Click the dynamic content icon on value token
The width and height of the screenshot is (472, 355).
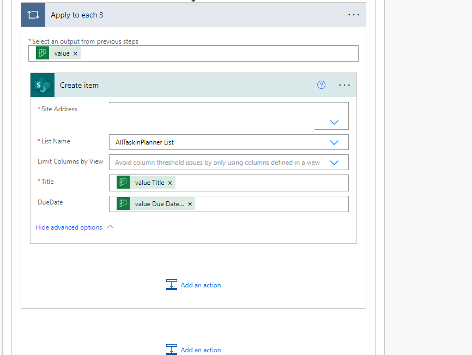43,53
